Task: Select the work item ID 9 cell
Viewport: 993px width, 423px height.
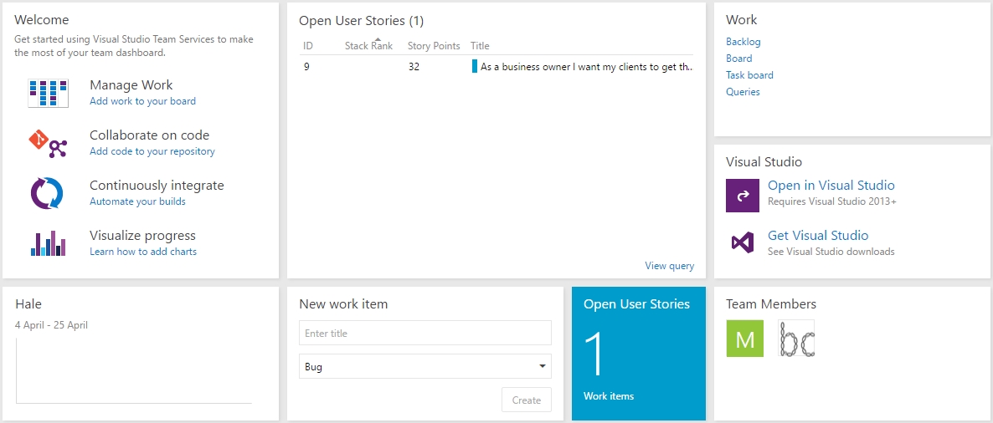Action: (306, 66)
